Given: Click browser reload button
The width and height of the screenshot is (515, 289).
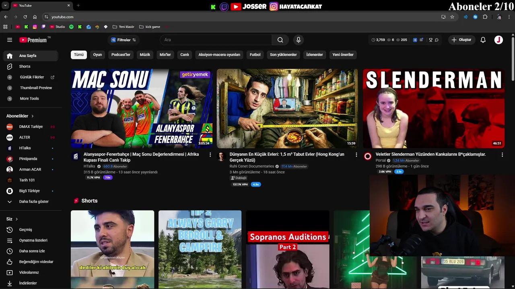Looking at the screenshot, I should [x=25, y=17].
